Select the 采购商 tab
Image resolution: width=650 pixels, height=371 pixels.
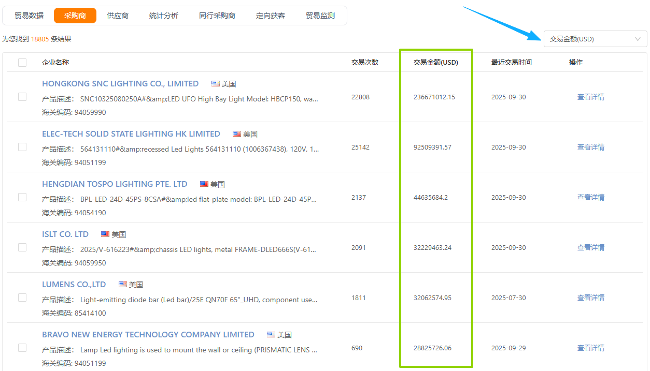coord(75,16)
